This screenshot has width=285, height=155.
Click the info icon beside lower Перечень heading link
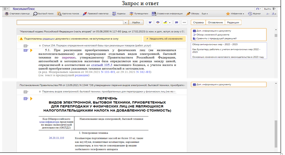click(x=26, y=92)
